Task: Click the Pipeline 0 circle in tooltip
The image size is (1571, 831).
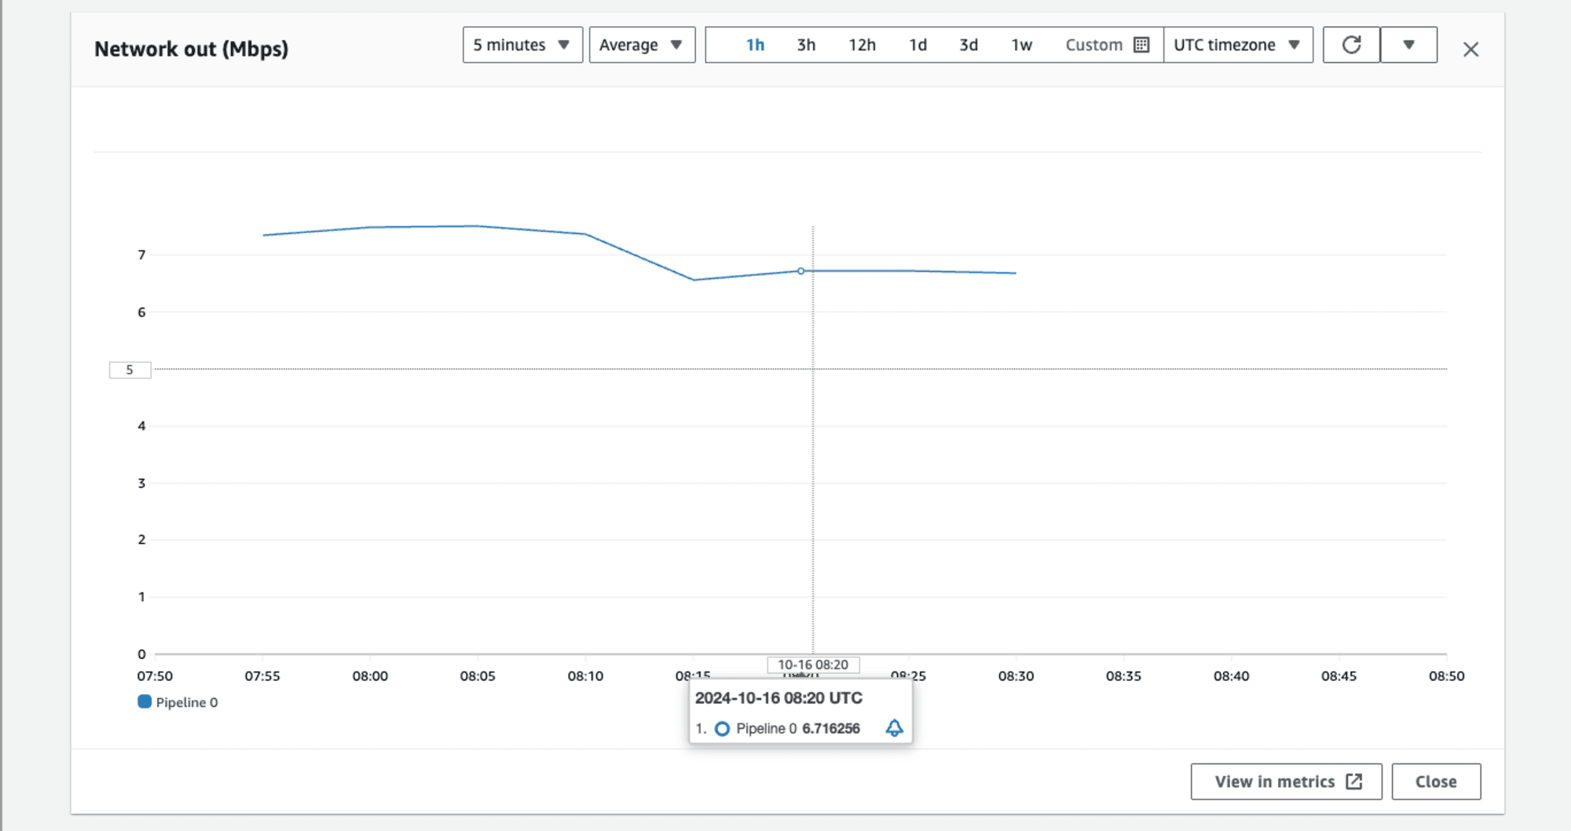Action: pyautogui.click(x=722, y=729)
